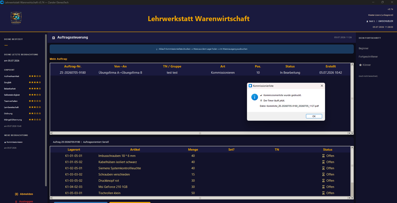Select Lagerort cell K1-01-05-01
397x203 pixels.
tap(74, 156)
